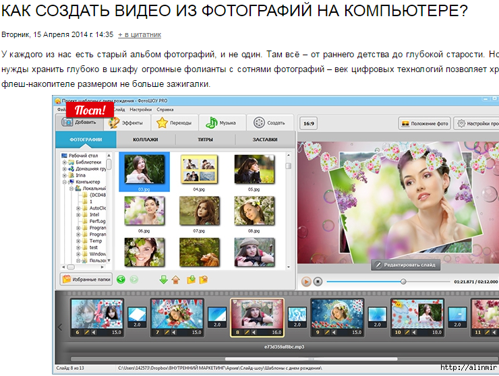Follow the '+ в цитатник' link
The width and height of the screenshot is (499, 376).
coord(140,34)
